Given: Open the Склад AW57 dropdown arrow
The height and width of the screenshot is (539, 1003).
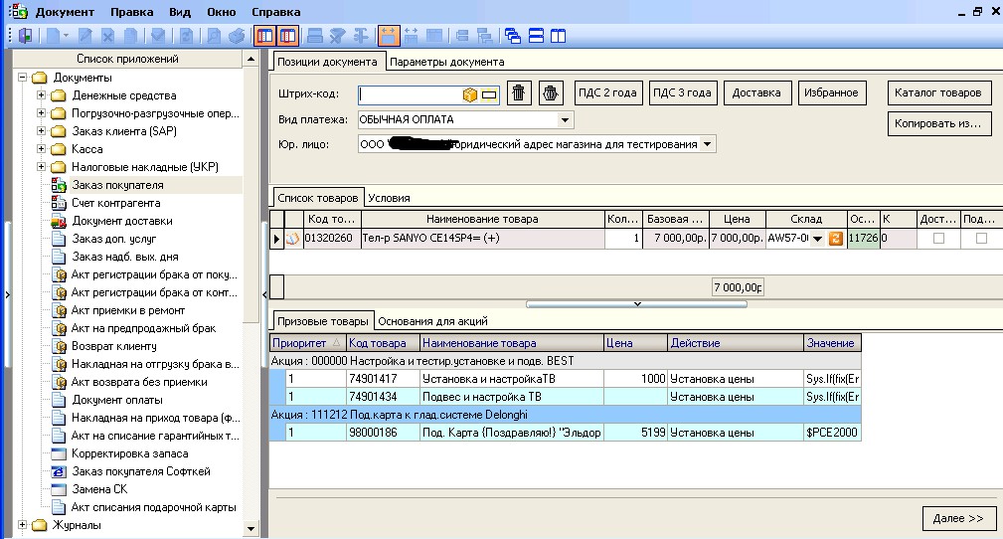Looking at the screenshot, I should coord(817,239).
